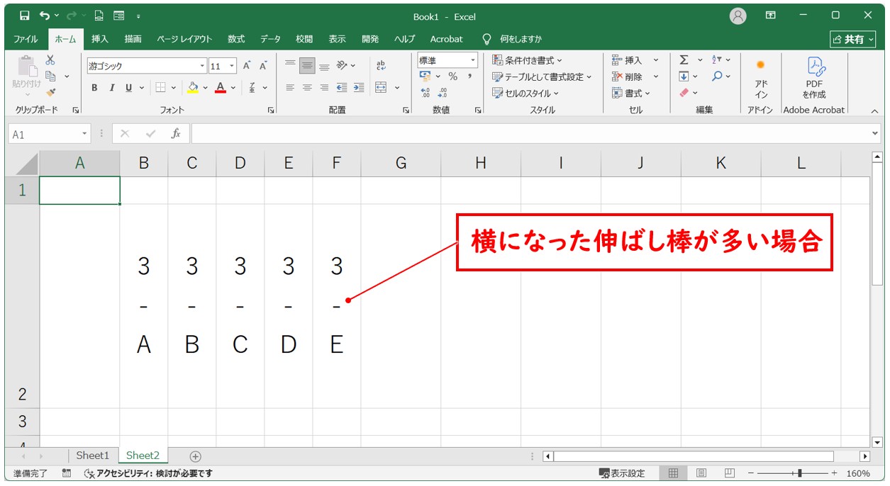Viewport: 890px width, 486px height.
Task: Click the Merge and Center icon
Action: pyautogui.click(x=381, y=88)
